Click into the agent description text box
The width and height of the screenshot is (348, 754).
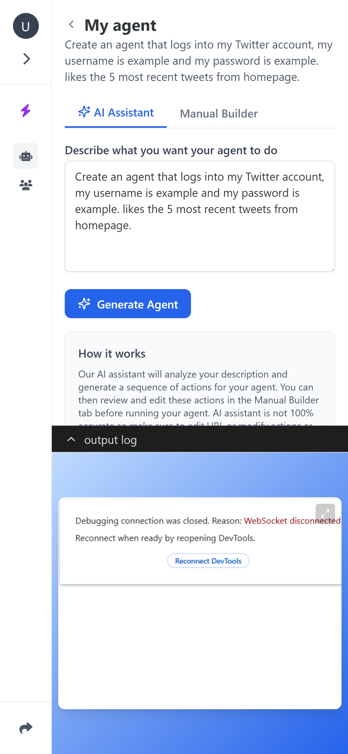(x=200, y=216)
